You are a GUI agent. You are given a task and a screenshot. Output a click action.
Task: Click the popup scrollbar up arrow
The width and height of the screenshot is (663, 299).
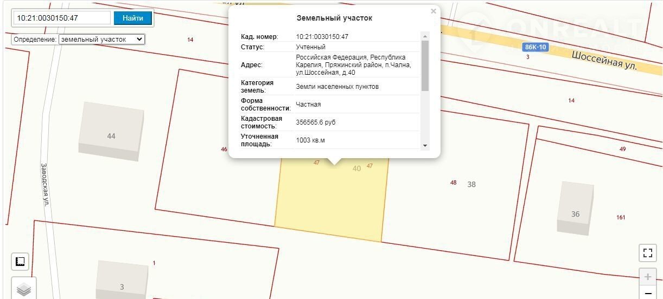pyautogui.click(x=425, y=36)
